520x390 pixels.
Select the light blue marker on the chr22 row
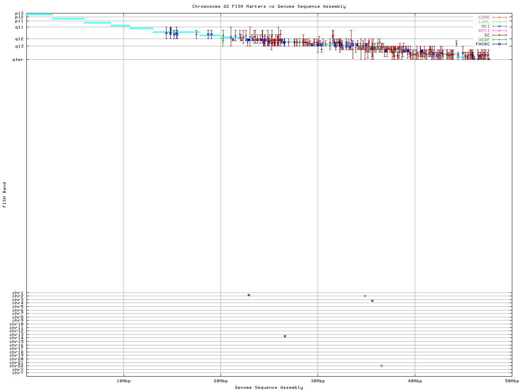pos(381,366)
